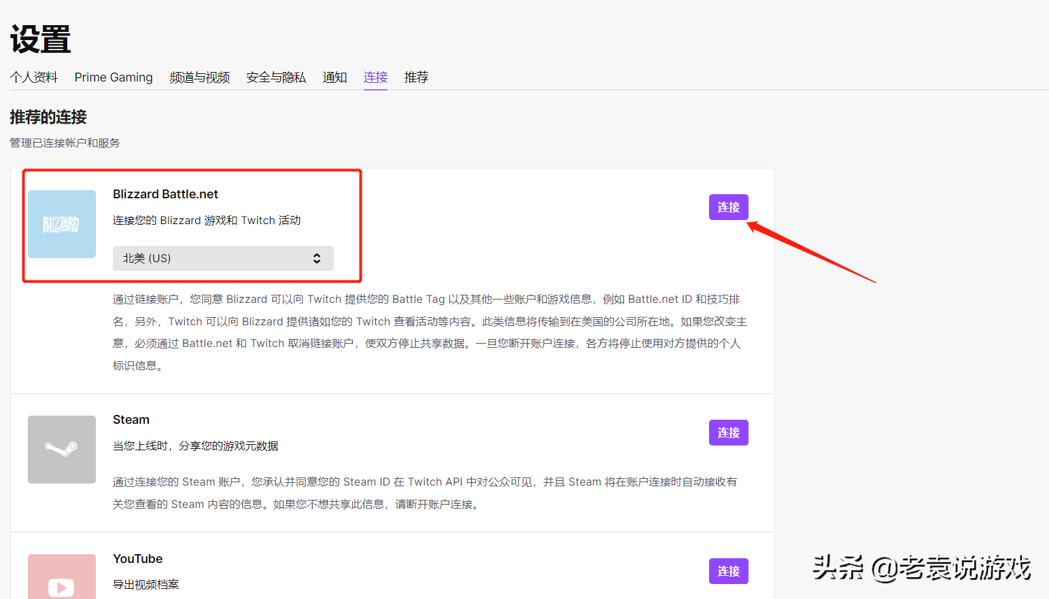Open the 北美 (US) region dropdown
1049x599 pixels.
223,258
